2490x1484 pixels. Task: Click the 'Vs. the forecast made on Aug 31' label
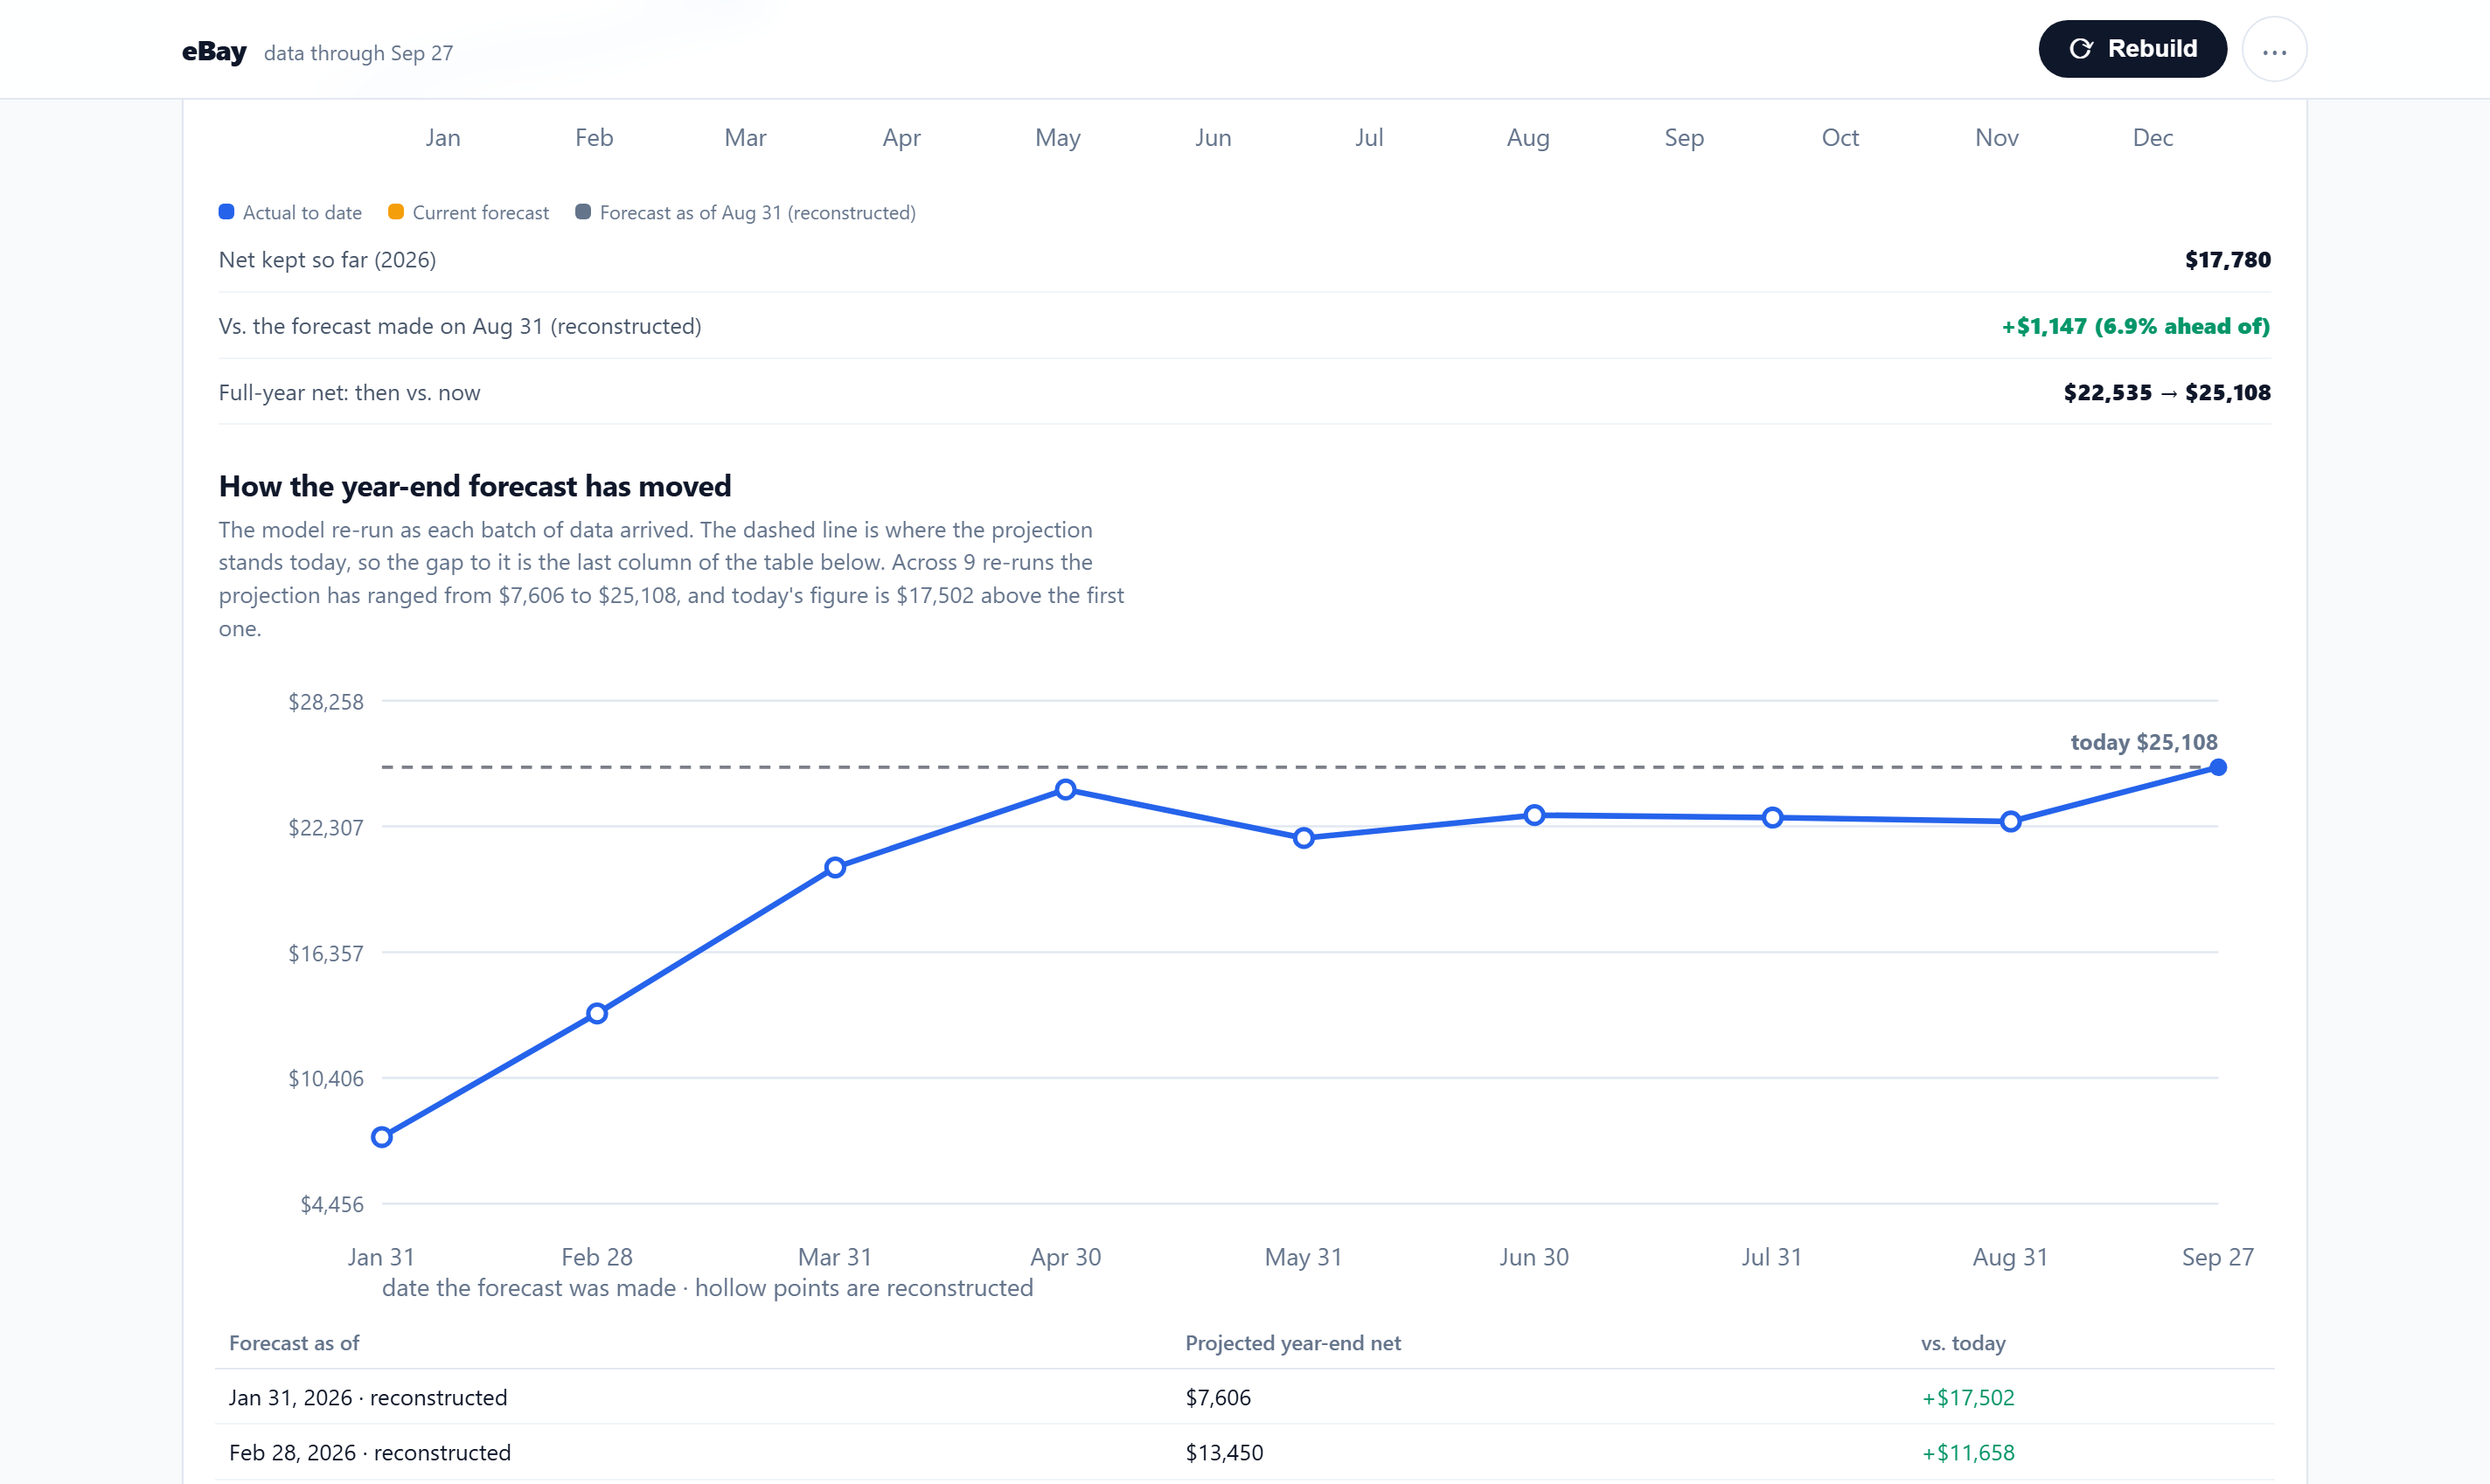pos(460,326)
